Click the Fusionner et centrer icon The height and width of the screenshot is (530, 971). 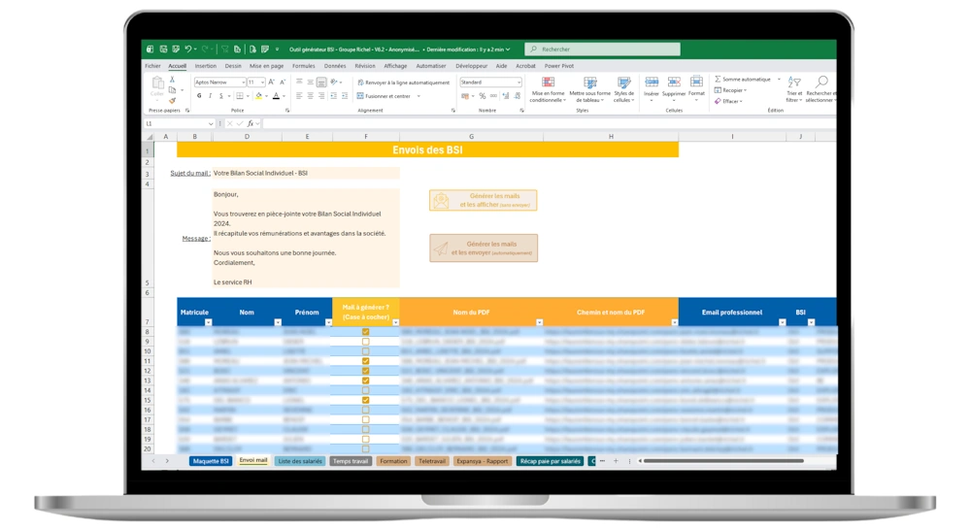click(x=360, y=96)
